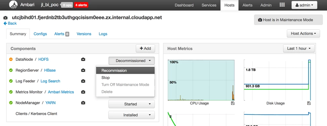
Task: Open the grid views icon in navbar
Action: pos(282,5)
